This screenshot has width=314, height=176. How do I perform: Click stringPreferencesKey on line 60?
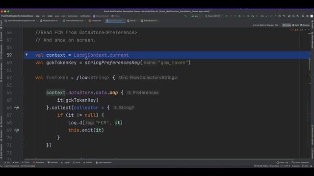pos(112,63)
